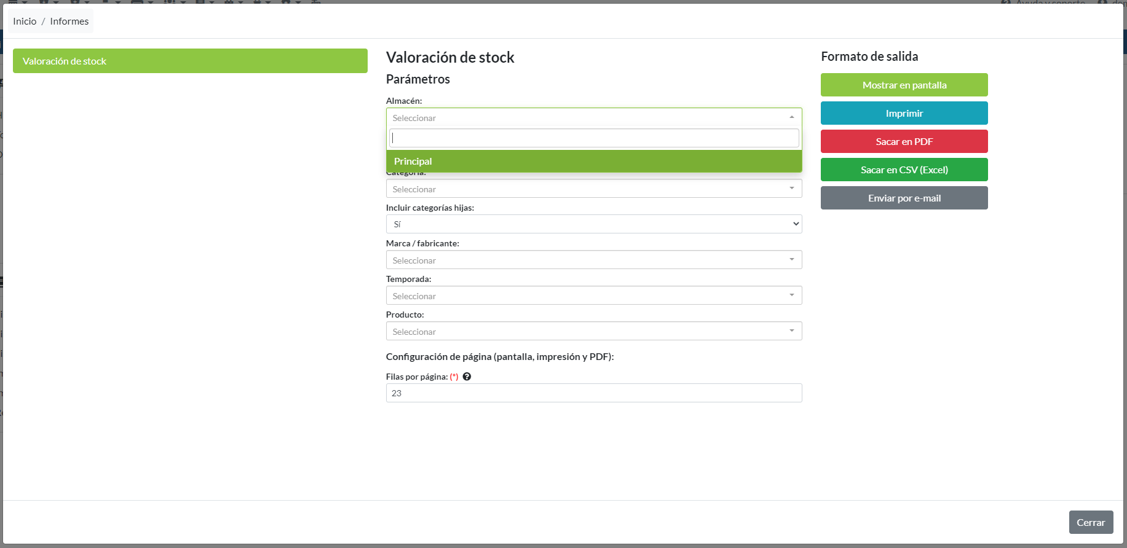Close the dialog with Cerrar
Viewport: 1127px width, 548px height.
[x=1090, y=522]
